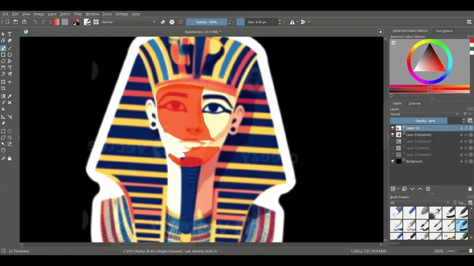Move layer up in stack
474x266 pixels.
coord(420,189)
